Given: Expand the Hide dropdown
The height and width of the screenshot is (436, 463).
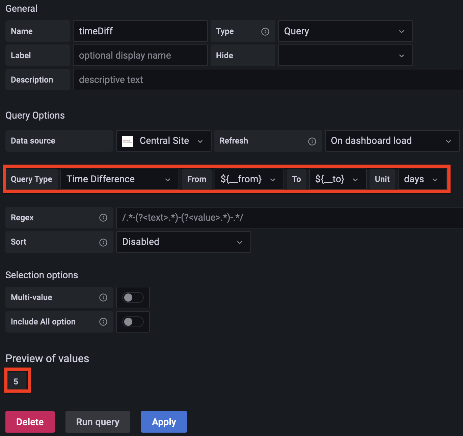Looking at the screenshot, I should point(345,56).
